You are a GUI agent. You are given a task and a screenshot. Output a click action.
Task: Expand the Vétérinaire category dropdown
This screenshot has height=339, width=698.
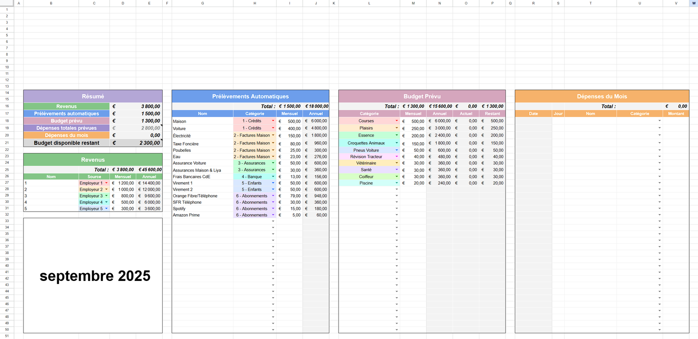[397, 163]
